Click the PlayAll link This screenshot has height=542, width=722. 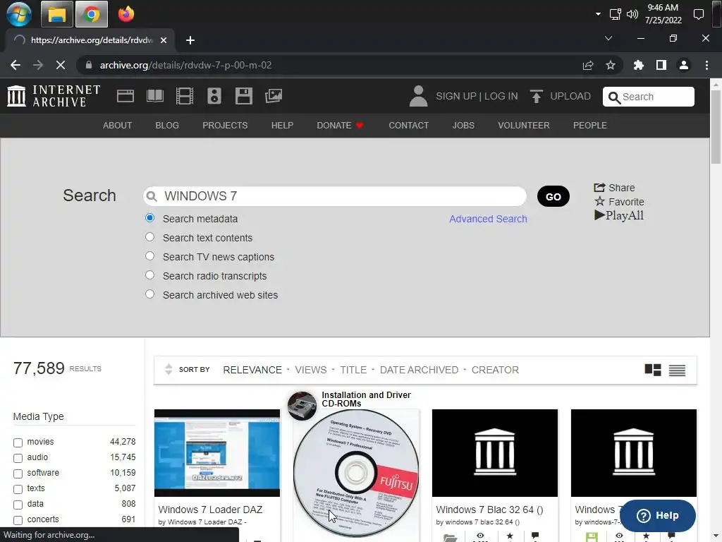[x=619, y=215]
